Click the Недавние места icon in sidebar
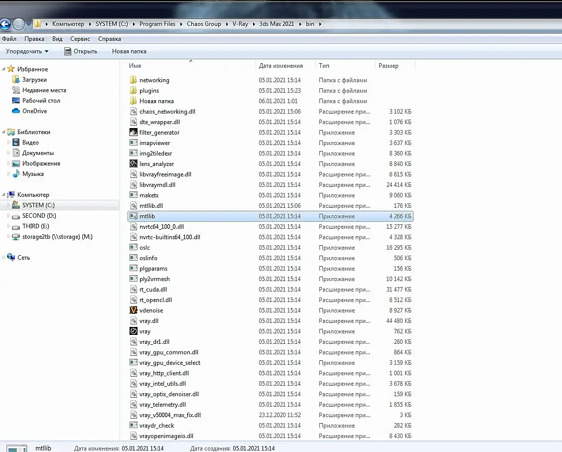 (x=16, y=90)
